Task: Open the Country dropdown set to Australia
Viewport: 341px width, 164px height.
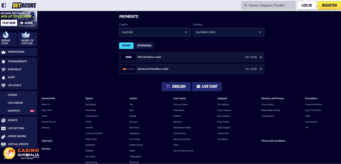Action: 155,32
